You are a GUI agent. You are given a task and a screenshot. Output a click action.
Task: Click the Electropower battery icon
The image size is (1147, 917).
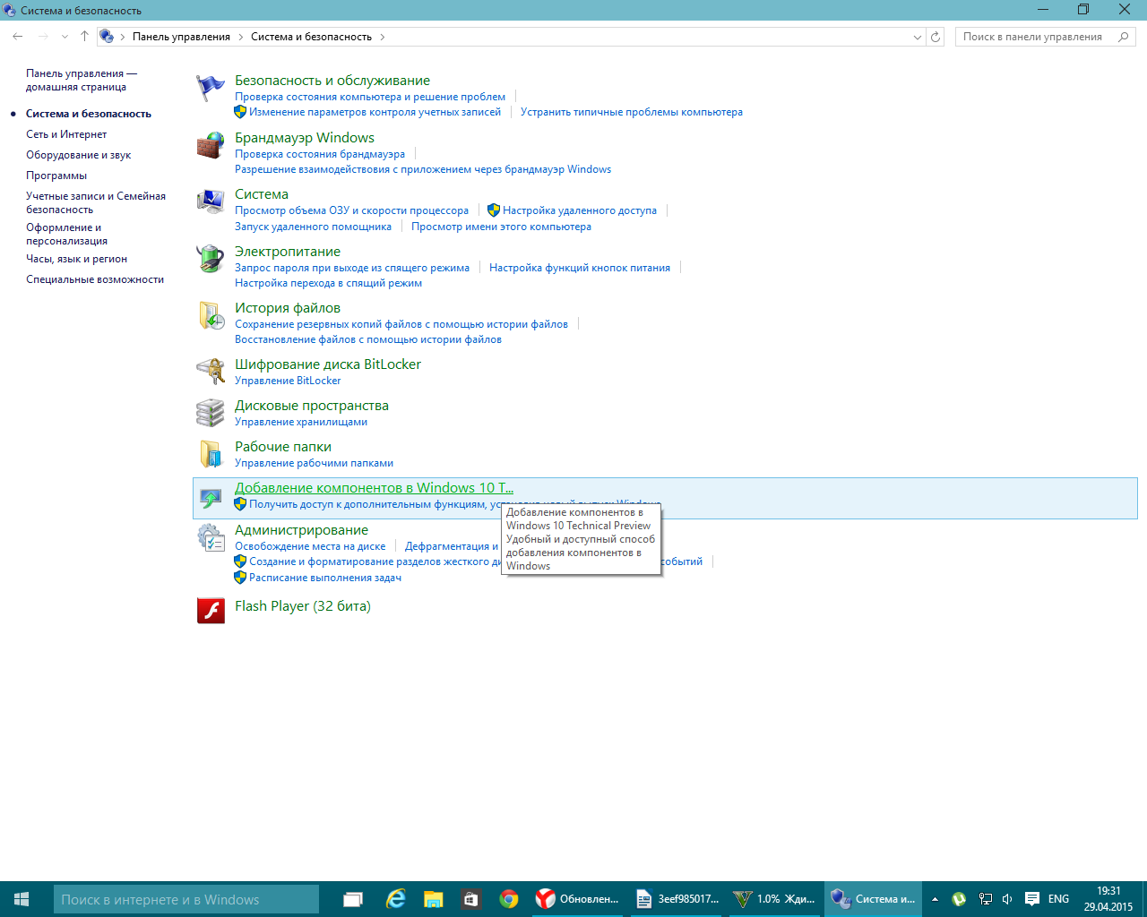coord(211,259)
